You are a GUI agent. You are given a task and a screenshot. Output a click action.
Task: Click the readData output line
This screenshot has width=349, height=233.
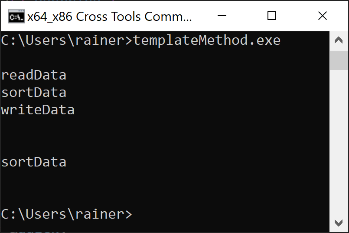pyautogui.click(x=34, y=75)
